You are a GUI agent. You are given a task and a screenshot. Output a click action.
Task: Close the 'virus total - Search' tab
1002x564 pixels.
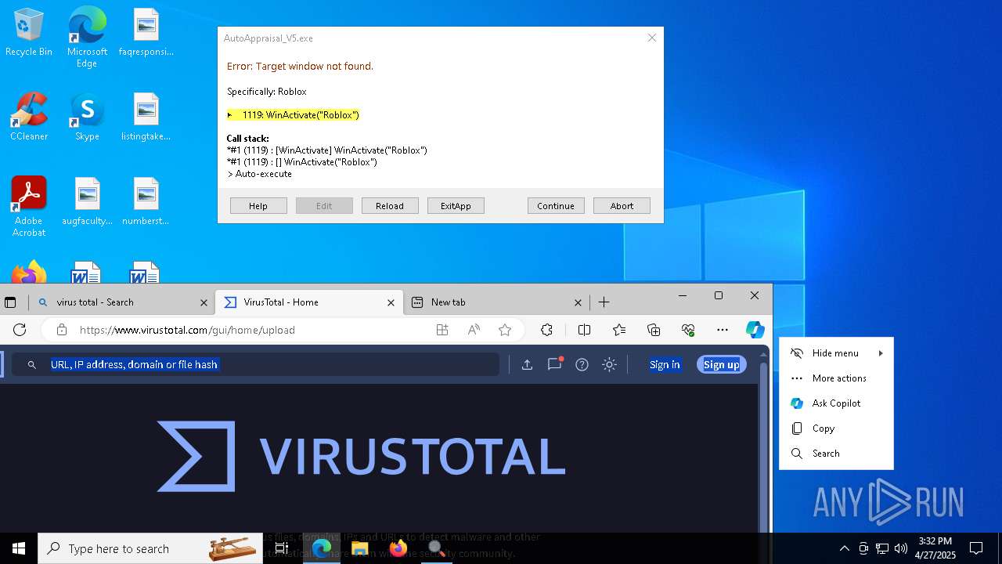click(204, 302)
